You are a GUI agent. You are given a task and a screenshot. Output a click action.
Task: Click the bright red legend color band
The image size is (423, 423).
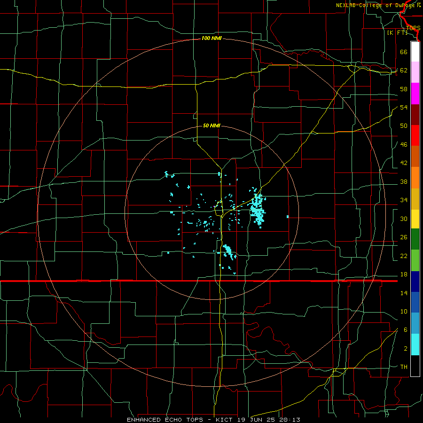(x=415, y=135)
